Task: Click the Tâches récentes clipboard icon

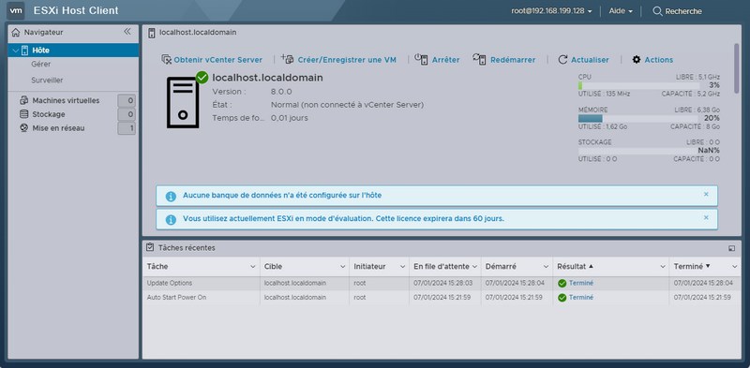Action: coord(150,247)
